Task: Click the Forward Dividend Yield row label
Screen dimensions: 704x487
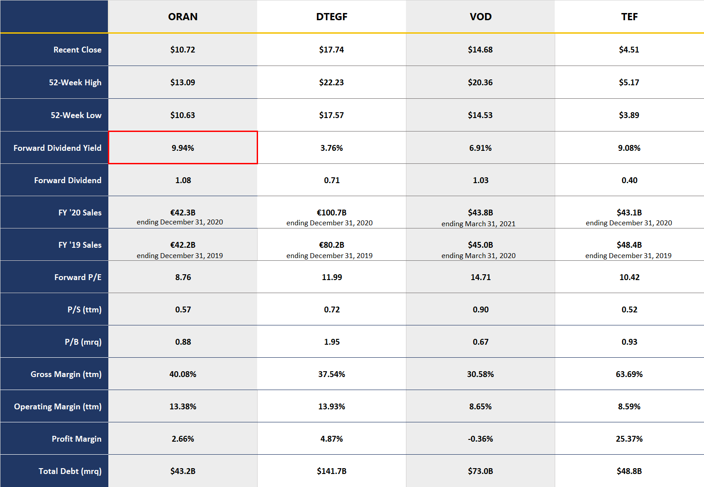Action: pyautogui.click(x=58, y=148)
